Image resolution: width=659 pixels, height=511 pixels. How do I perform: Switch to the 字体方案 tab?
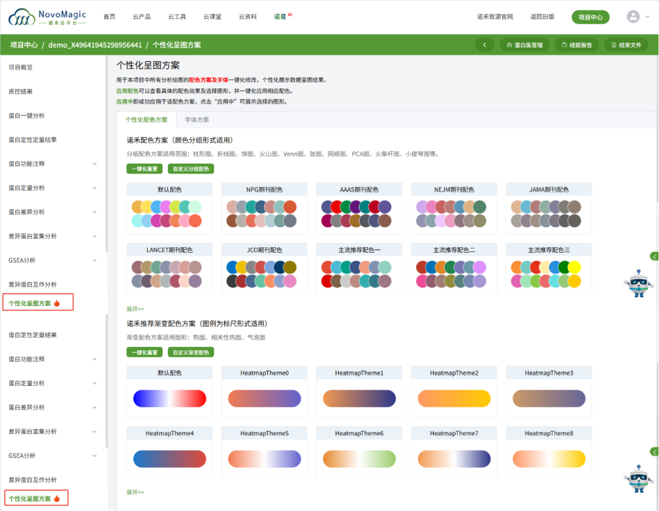[197, 120]
